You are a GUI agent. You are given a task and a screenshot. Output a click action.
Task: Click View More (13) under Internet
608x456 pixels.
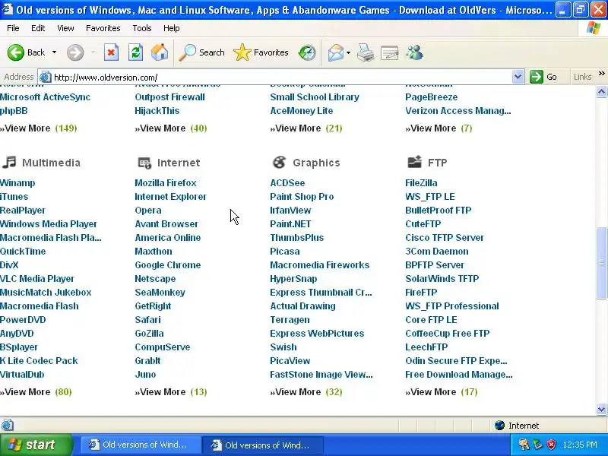(x=171, y=391)
